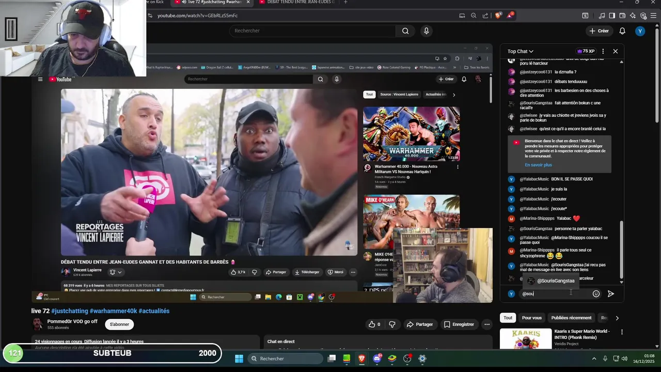Open the Pommed0r VOD go off channel

(72, 321)
